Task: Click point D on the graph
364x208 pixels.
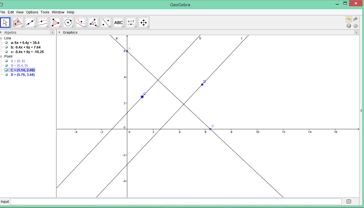Action: pos(202,84)
